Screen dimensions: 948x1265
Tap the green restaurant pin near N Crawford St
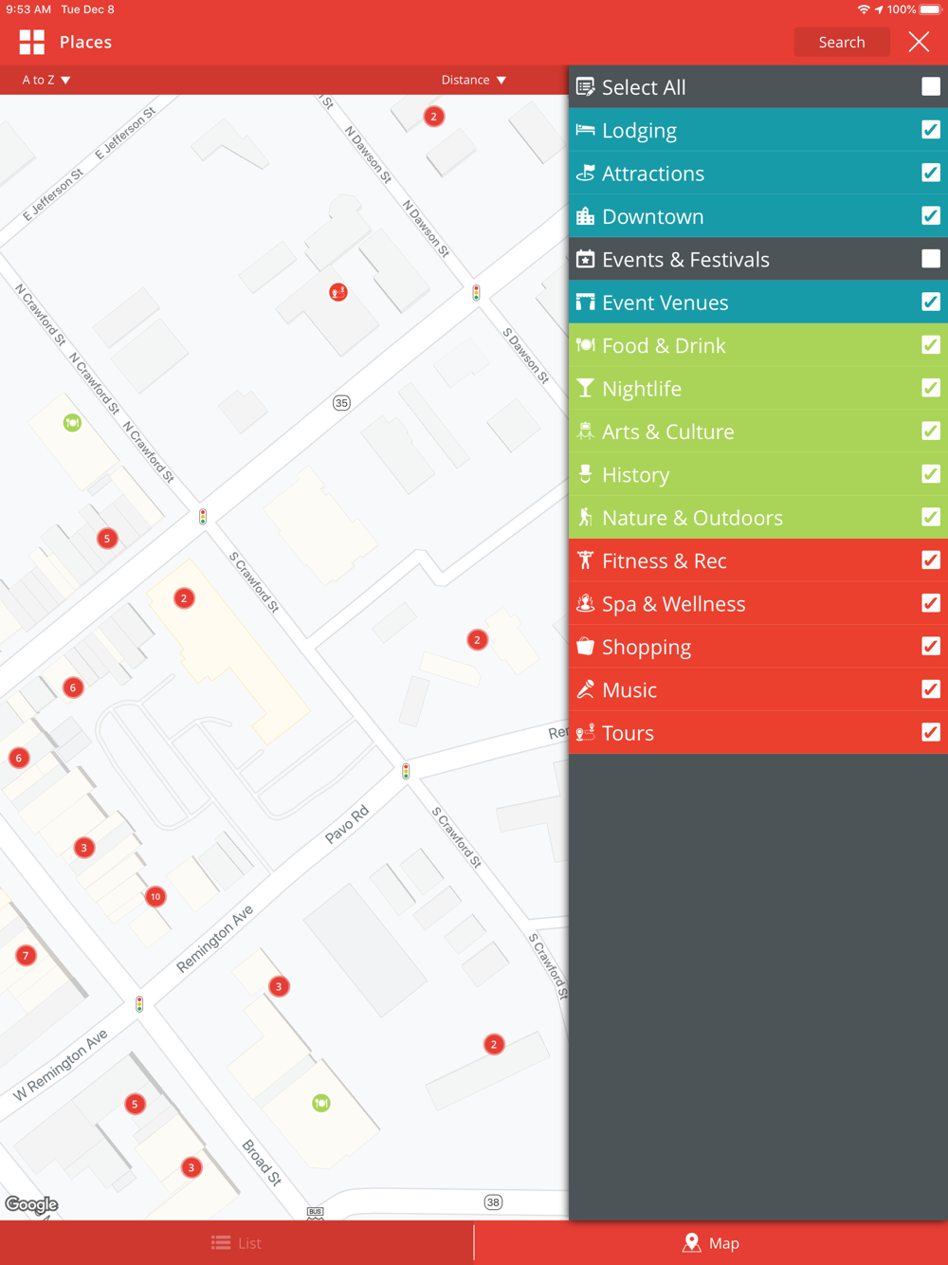(72, 423)
